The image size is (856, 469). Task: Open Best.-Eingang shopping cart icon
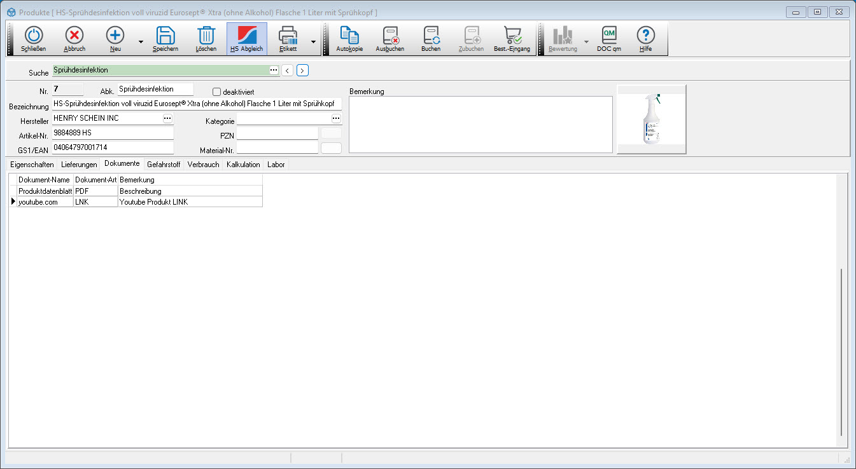512,36
